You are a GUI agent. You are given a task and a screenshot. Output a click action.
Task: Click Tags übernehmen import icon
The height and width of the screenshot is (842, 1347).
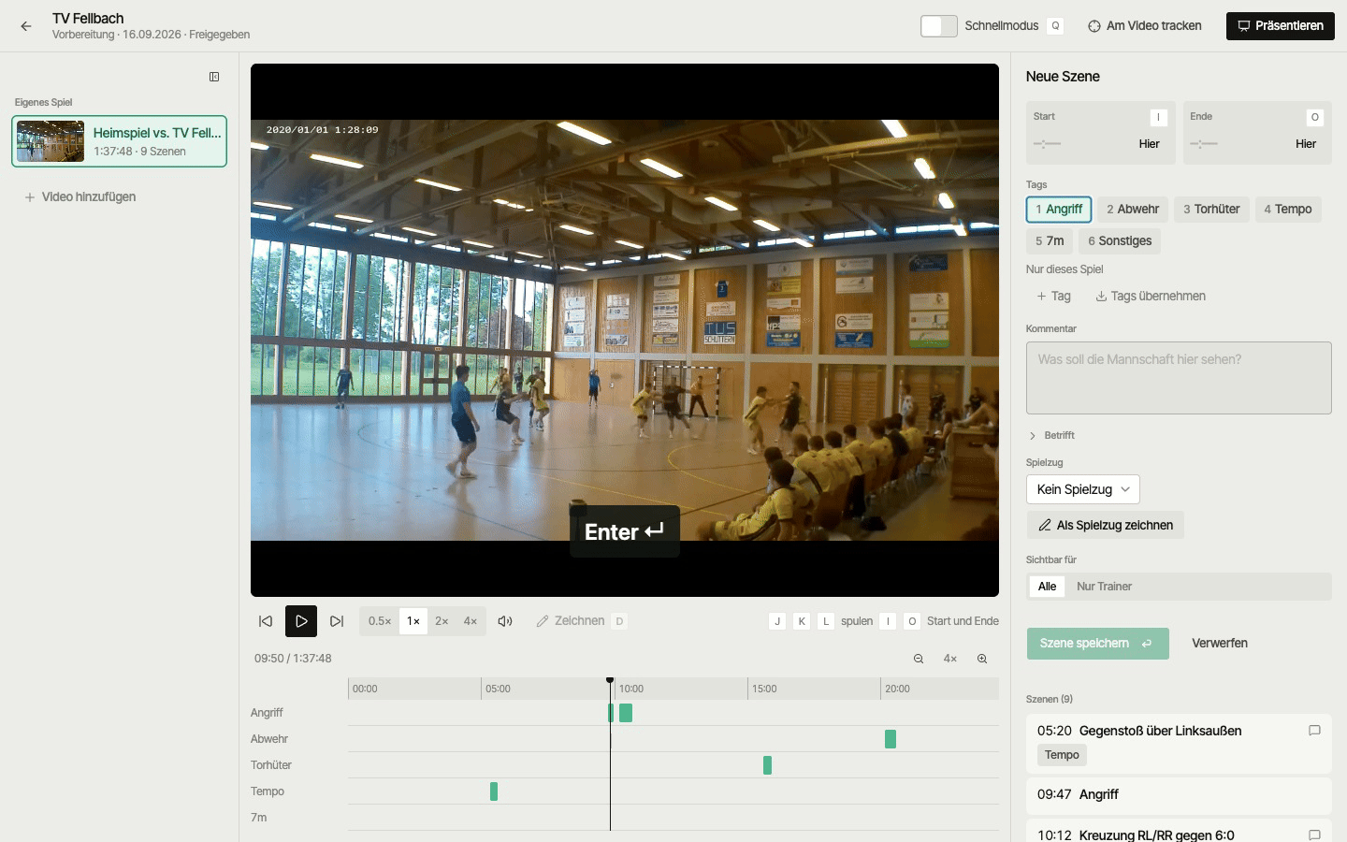[x=1101, y=296]
